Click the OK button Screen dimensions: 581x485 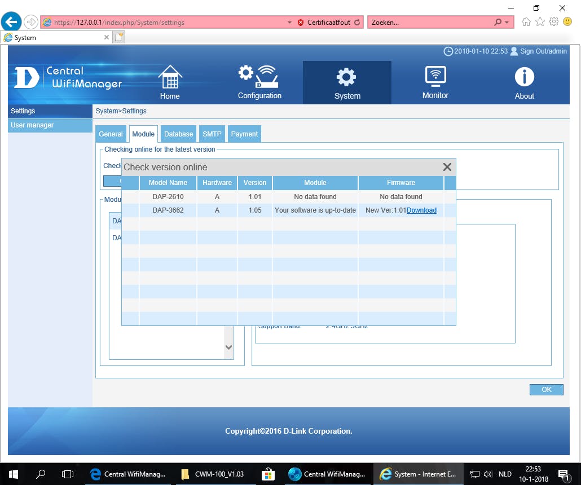tap(546, 389)
